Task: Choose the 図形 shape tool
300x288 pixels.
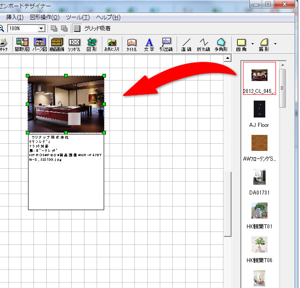Action: click(92, 44)
